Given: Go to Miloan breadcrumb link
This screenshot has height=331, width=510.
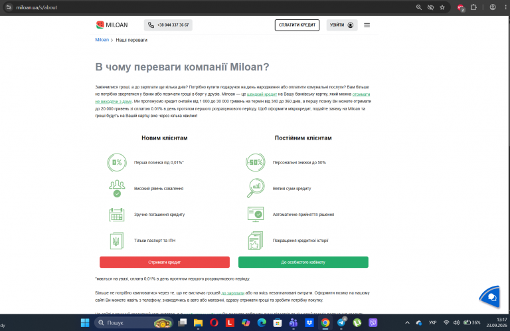Looking at the screenshot, I should [102, 40].
